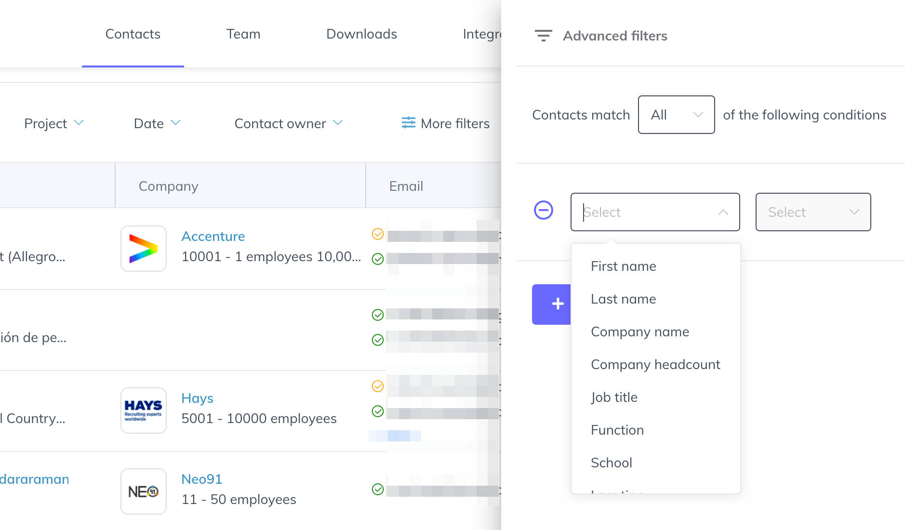Open the Downloads tab
The width and height of the screenshot is (905, 530).
coord(361,34)
